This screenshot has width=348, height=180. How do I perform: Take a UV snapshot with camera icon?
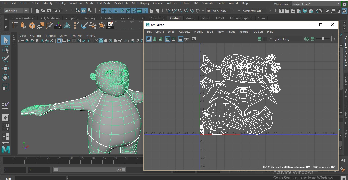[194, 39]
